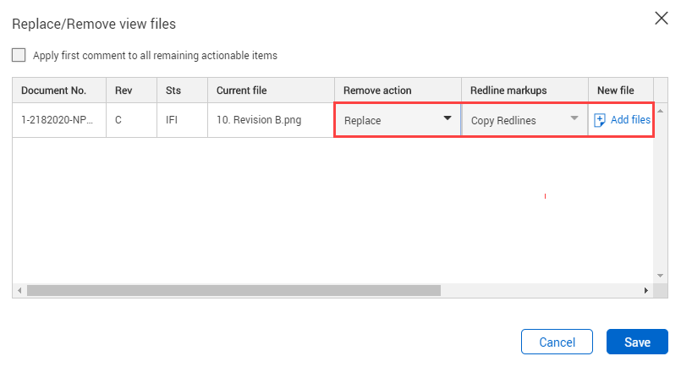Select the 10. Revision B.png file cell
Viewport: 681px width, 367px height.
point(271,120)
